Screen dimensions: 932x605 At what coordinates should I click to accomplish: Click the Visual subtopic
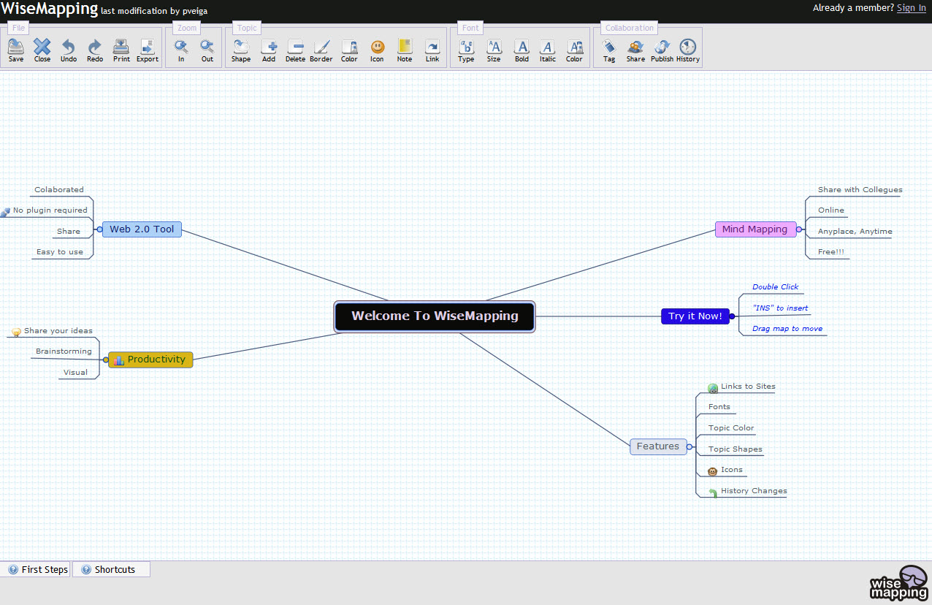click(75, 372)
